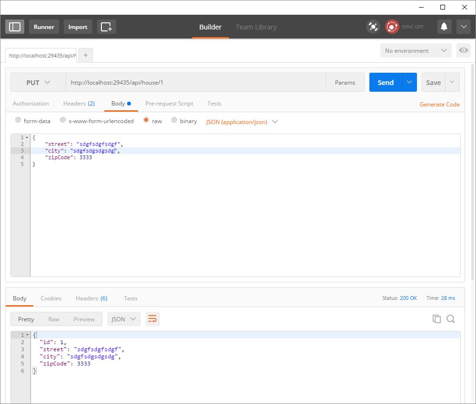476x404 pixels.
Task: Open the PUT method dropdown
Action: tap(38, 82)
